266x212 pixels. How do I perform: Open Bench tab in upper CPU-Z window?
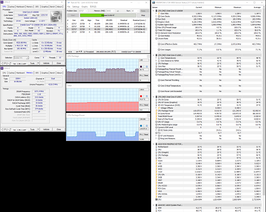(52, 7)
